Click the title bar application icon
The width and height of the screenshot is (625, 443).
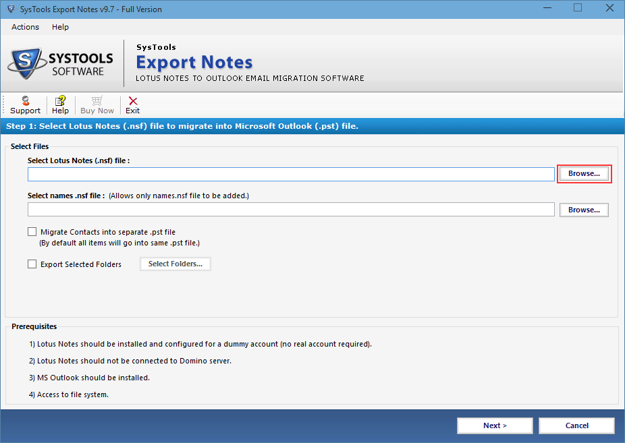coord(11,9)
